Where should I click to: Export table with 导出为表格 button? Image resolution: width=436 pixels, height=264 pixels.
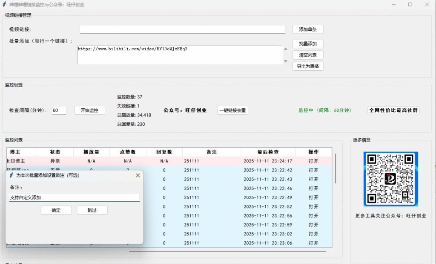[308, 66]
